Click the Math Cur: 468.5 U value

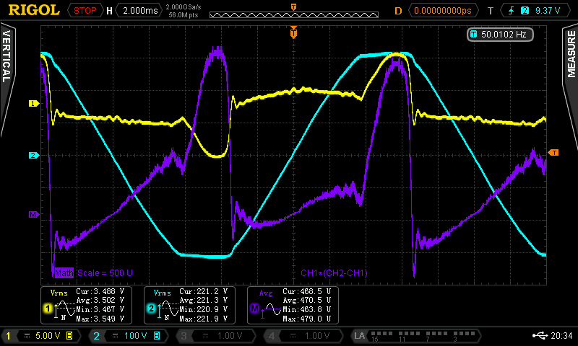(306, 292)
